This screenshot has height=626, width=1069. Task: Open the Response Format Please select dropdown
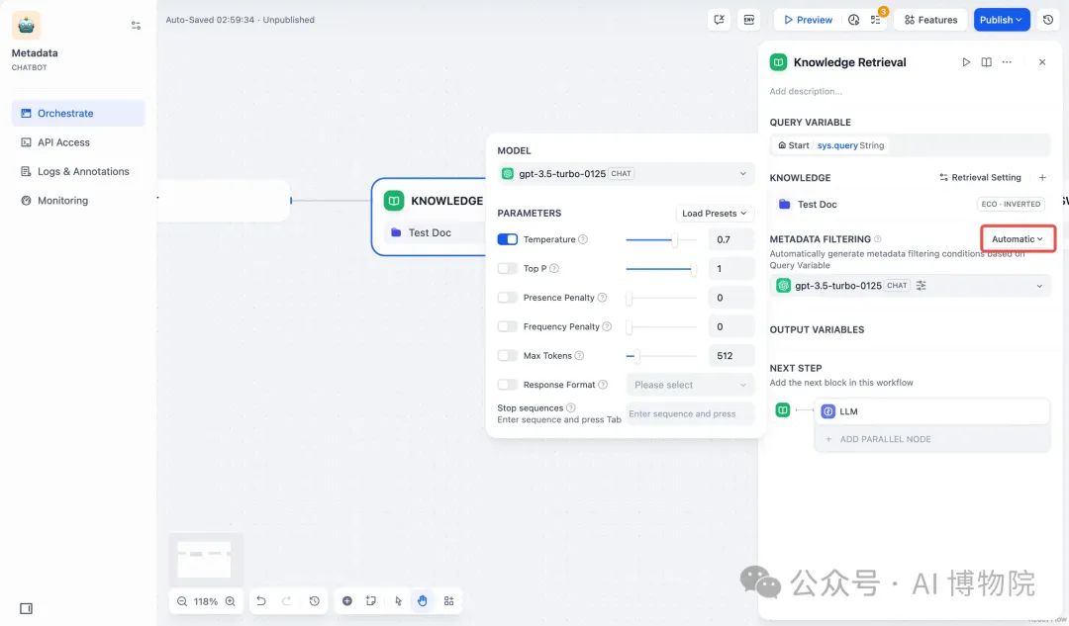coord(690,385)
